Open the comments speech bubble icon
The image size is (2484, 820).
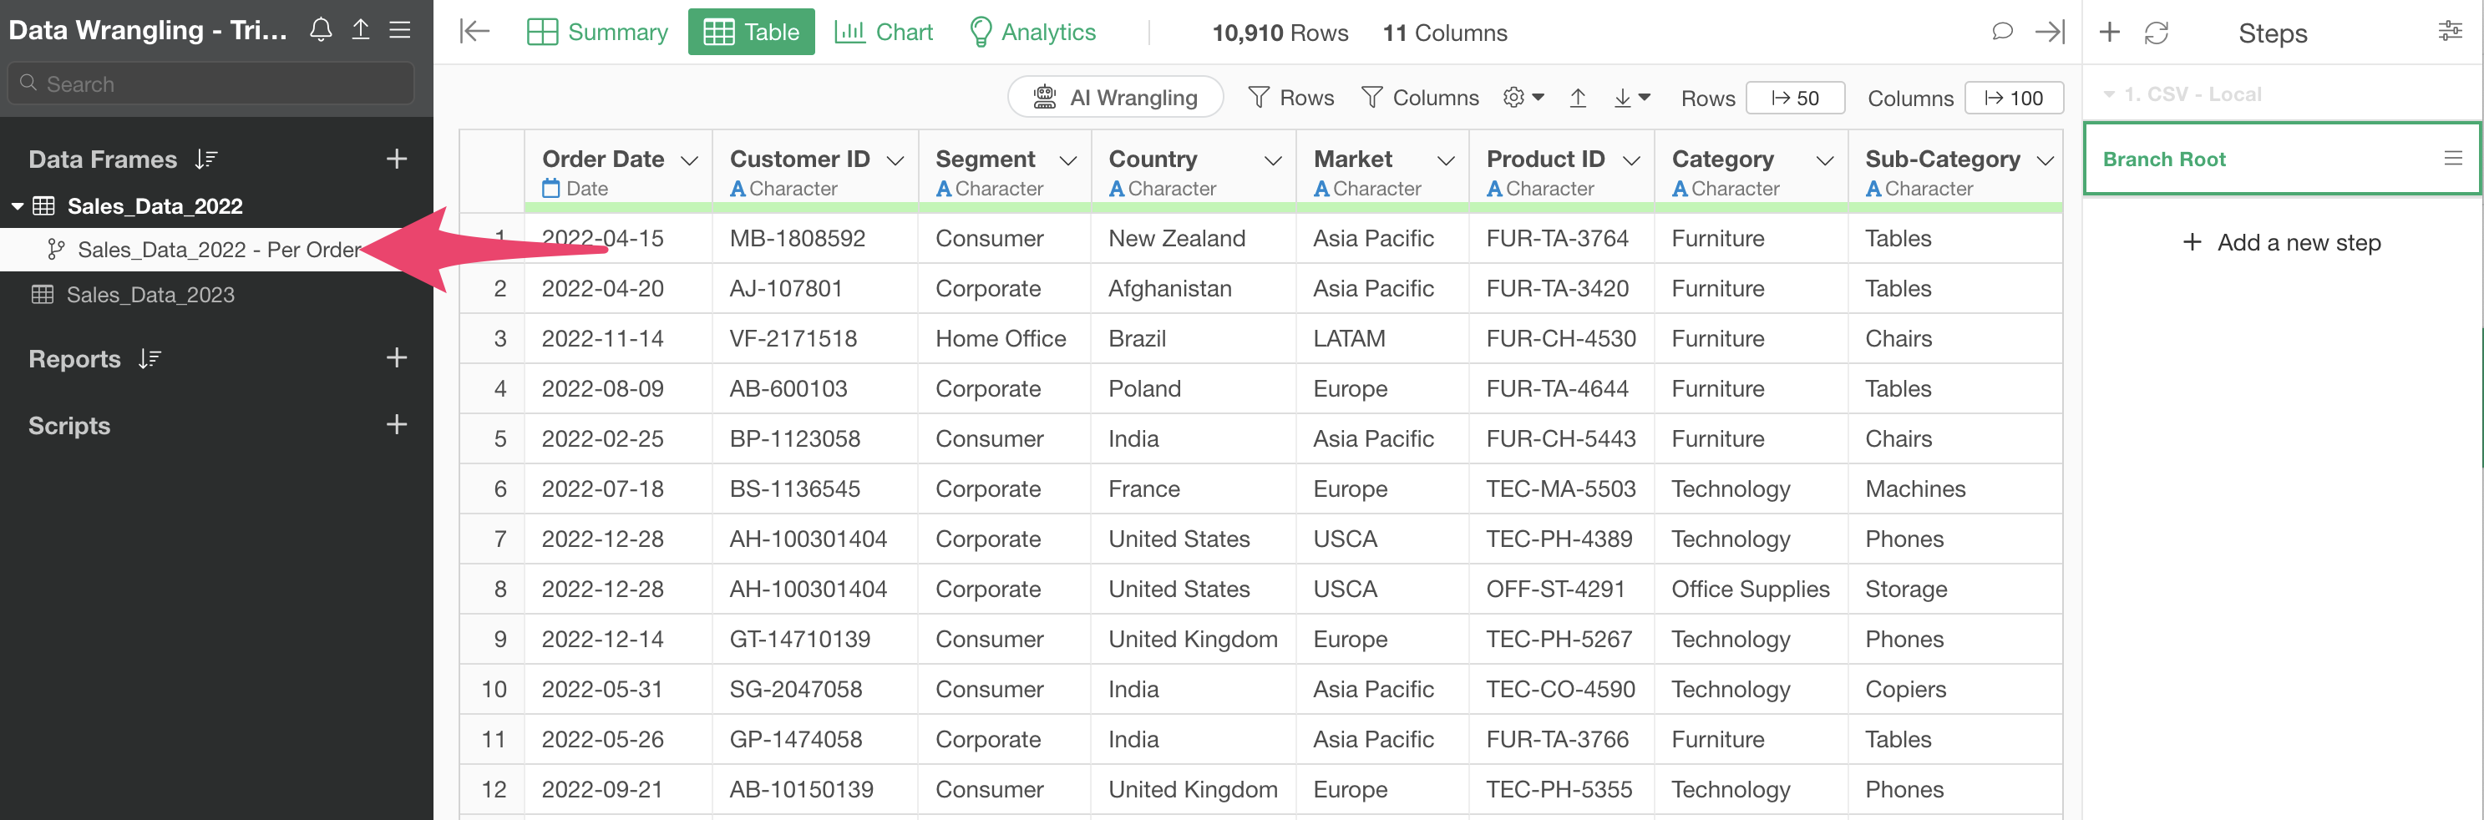(2002, 32)
